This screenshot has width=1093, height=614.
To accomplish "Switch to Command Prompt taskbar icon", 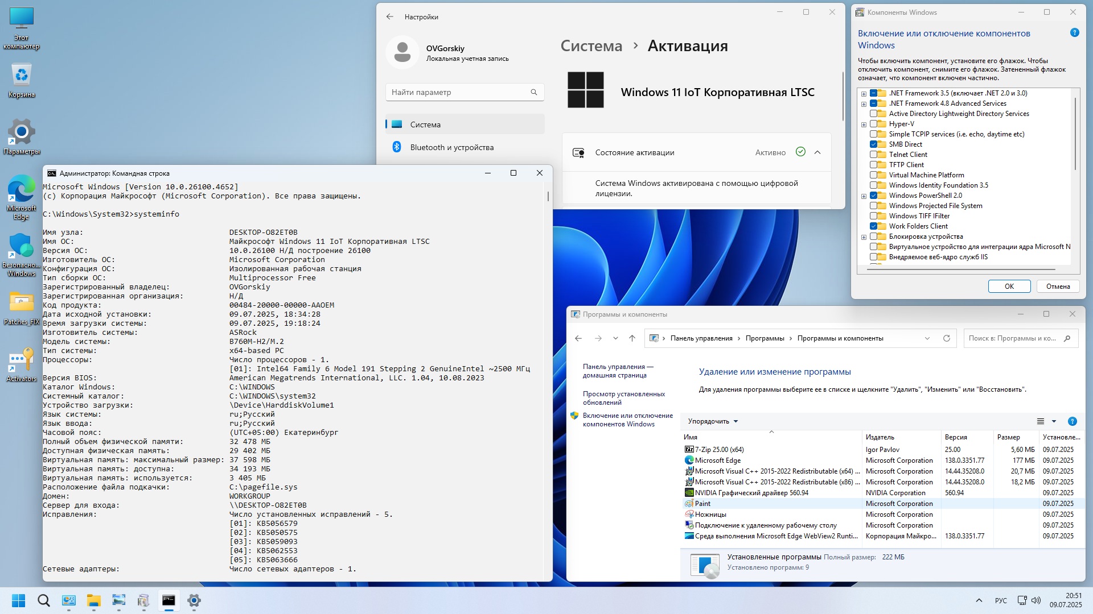I will pos(169,600).
